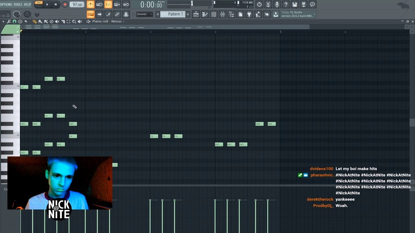415x233 pixels.
Task: Open the audio editor scissors icon
Action: pyautogui.click(x=268, y=5)
